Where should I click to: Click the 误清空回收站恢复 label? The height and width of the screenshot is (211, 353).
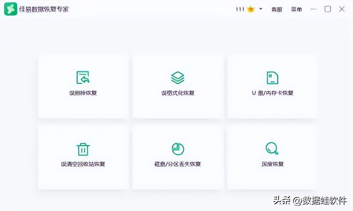[x=83, y=164]
